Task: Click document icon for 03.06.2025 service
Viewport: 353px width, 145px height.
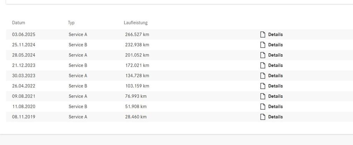Action: pos(263,34)
